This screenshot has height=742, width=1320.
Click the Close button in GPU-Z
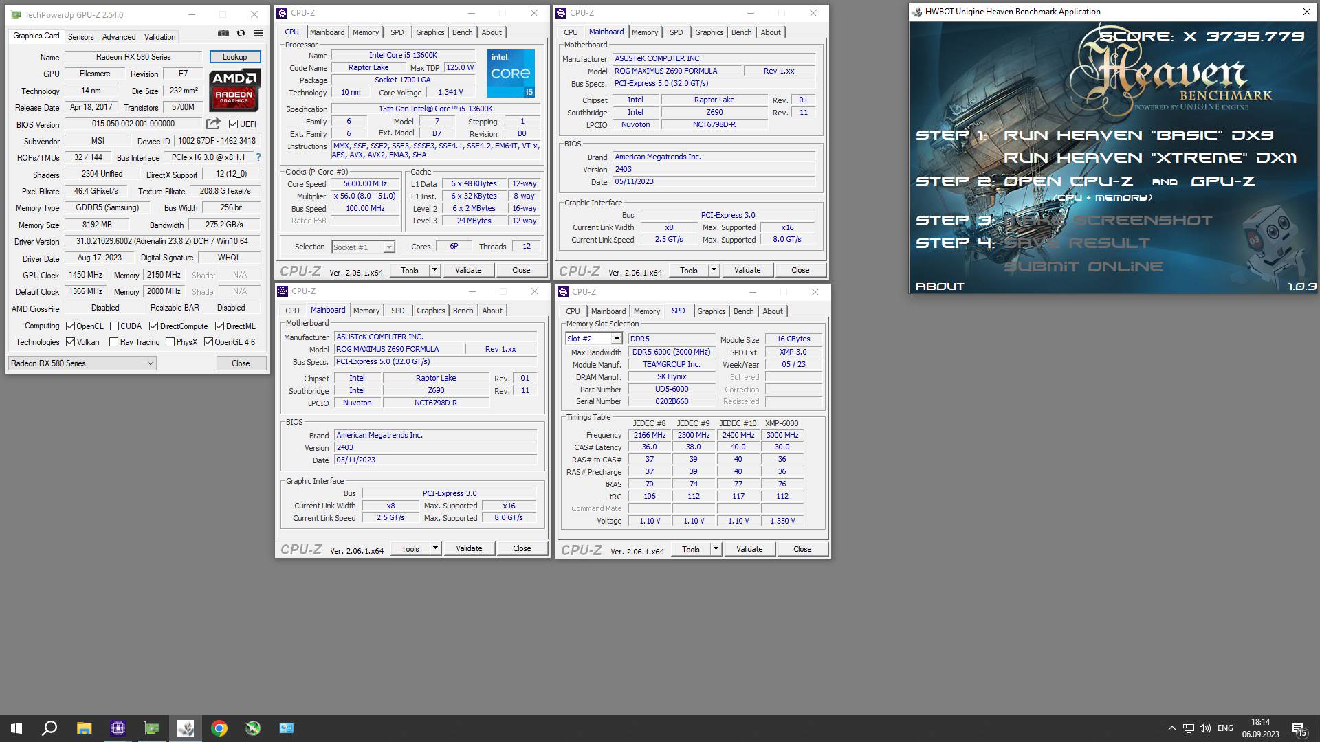point(241,363)
